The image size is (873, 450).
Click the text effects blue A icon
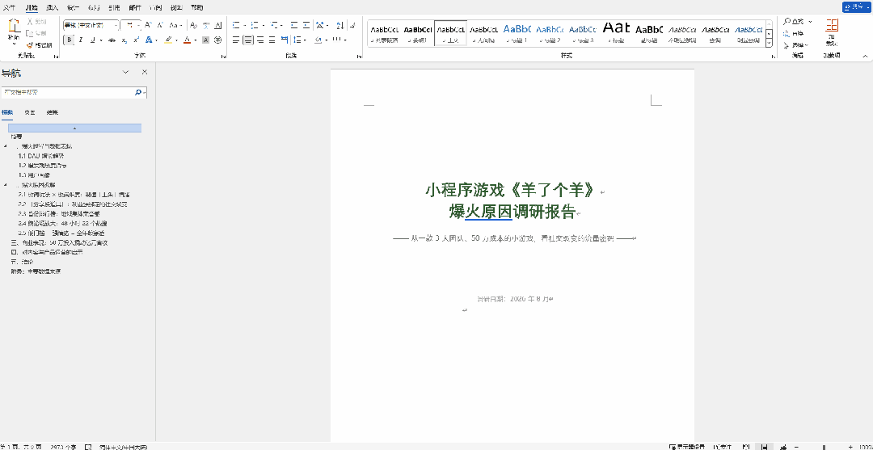149,40
